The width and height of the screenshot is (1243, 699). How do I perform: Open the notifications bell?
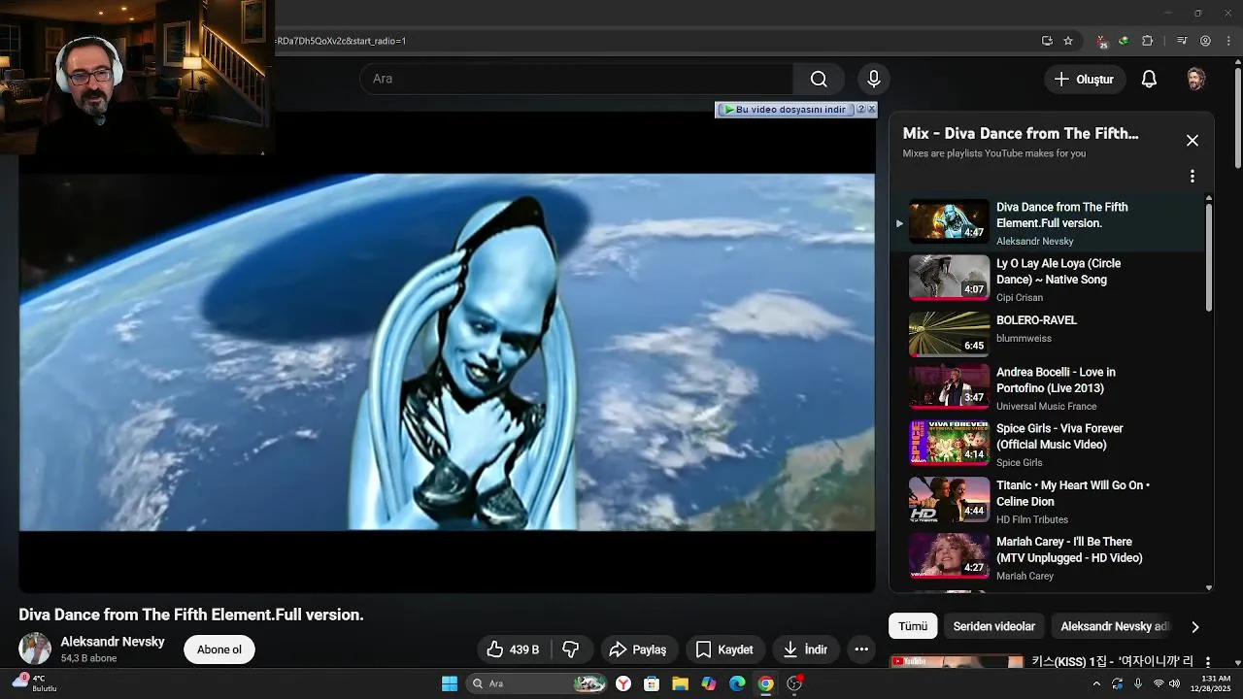[1149, 80]
